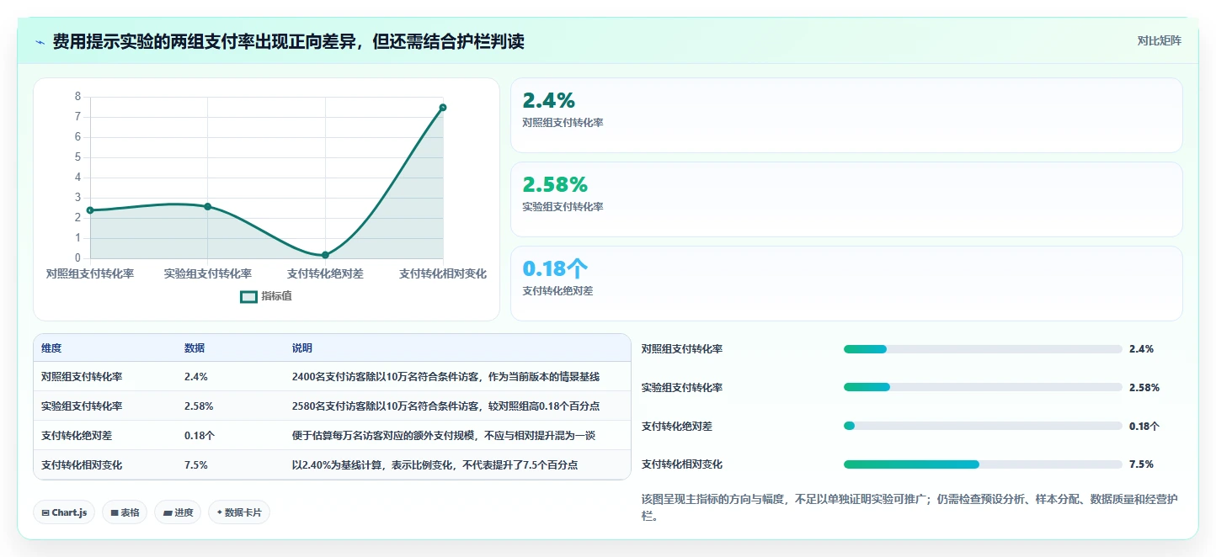
Task: Click the 实验组支付转化率 chart axis label
Action: click(207, 274)
